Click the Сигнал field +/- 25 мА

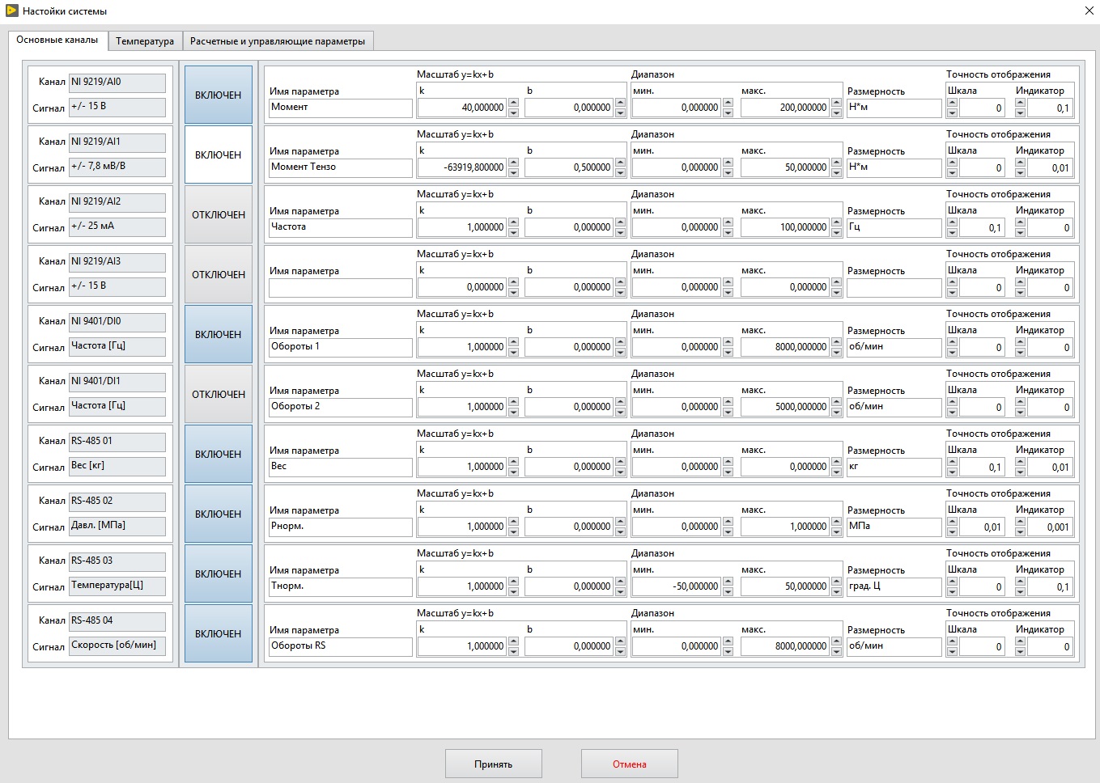click(117, 226)
